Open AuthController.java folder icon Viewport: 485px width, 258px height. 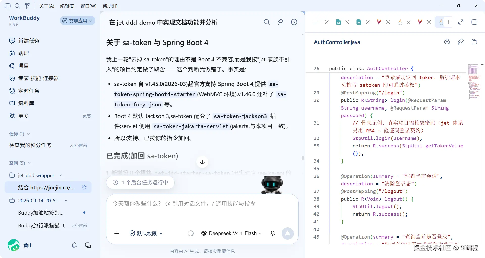click(474, 42)
